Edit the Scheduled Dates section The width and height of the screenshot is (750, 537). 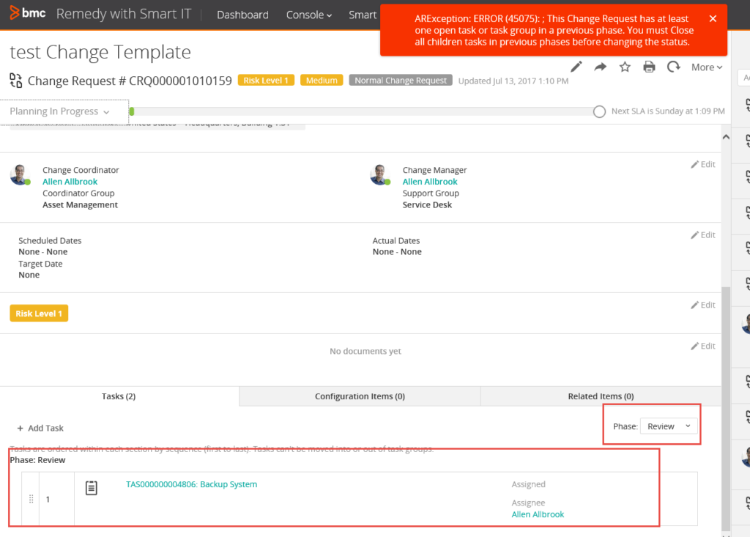pos(702,235)
